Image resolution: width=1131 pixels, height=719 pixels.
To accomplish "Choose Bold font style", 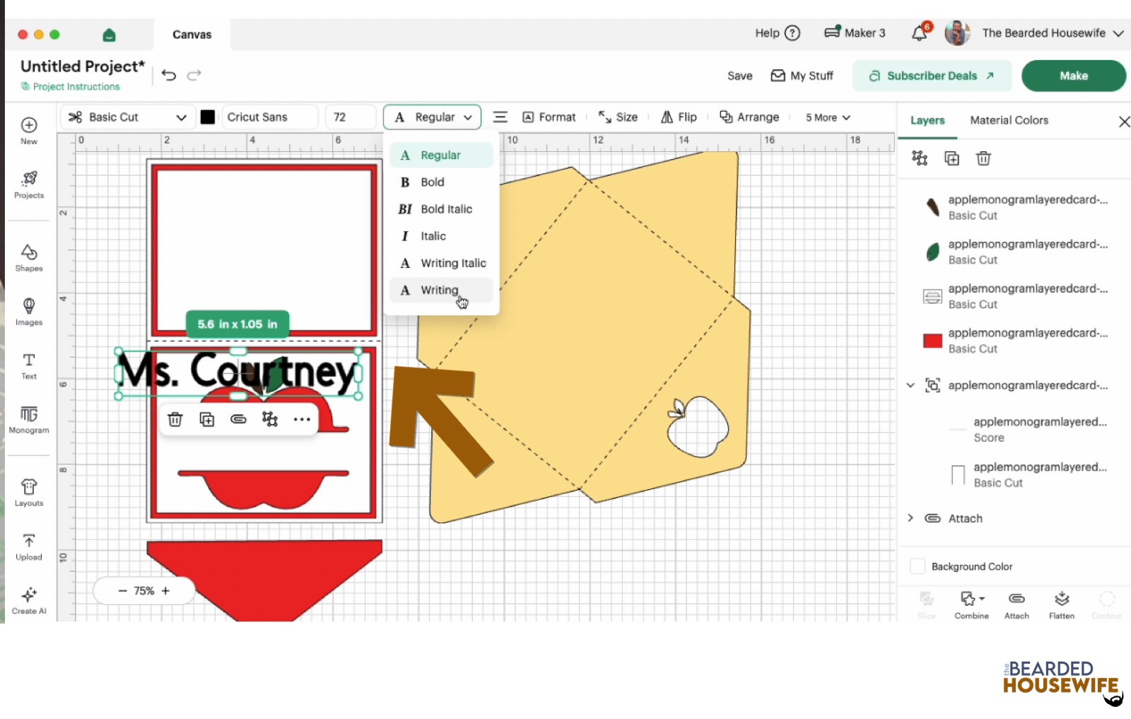I will 441,182.
